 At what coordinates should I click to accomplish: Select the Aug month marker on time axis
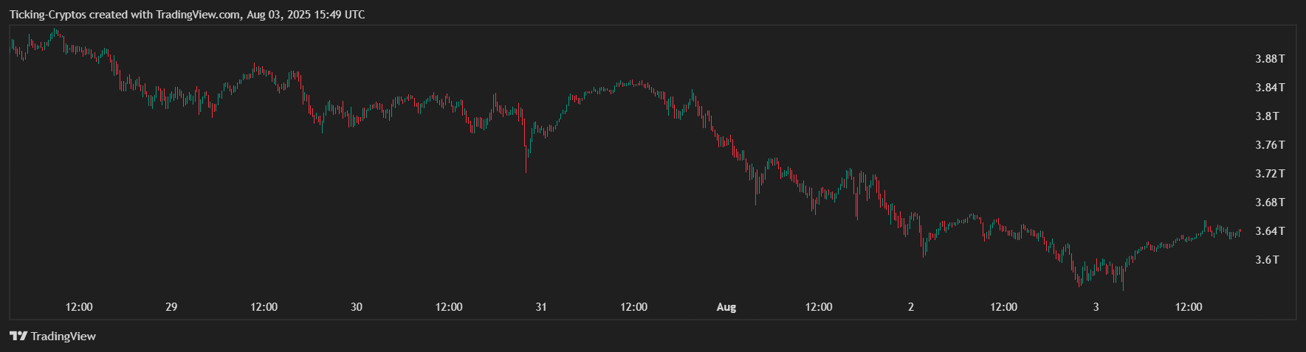tap(726, 307)
